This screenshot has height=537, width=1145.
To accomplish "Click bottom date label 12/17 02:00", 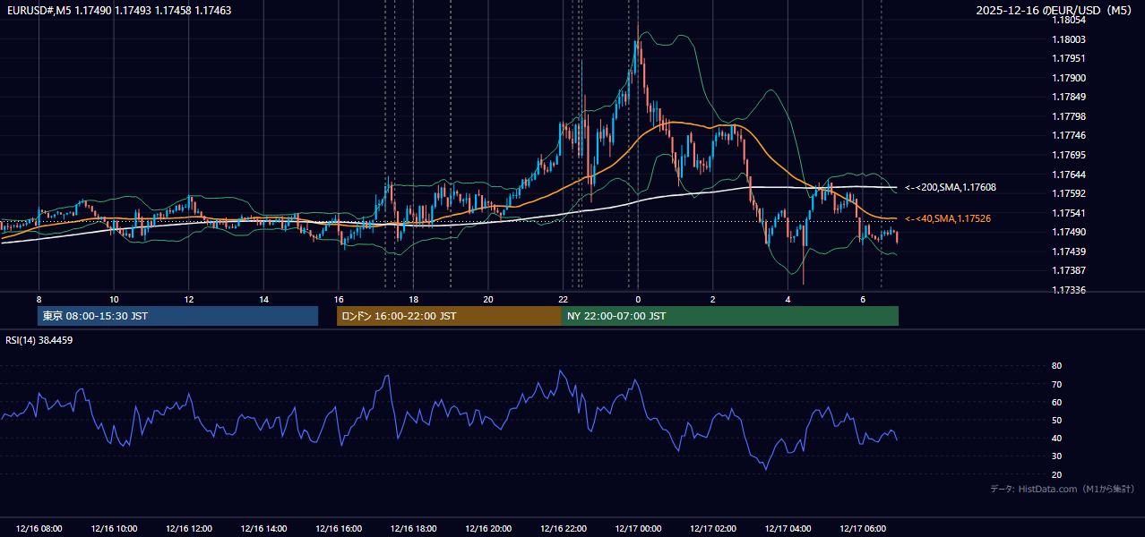I will [712, 529].
